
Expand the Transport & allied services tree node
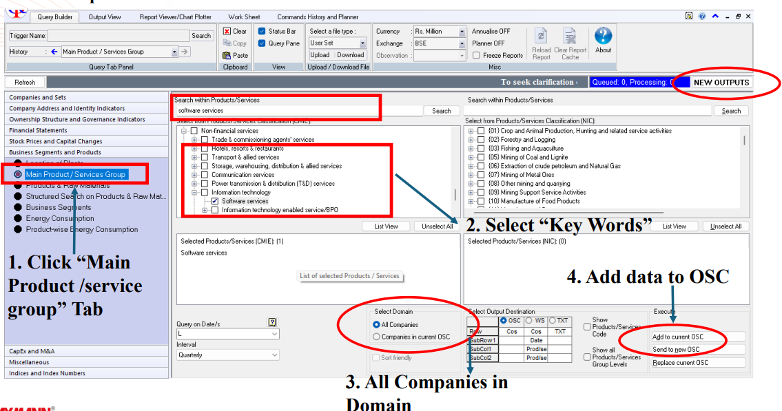point(194,157)
